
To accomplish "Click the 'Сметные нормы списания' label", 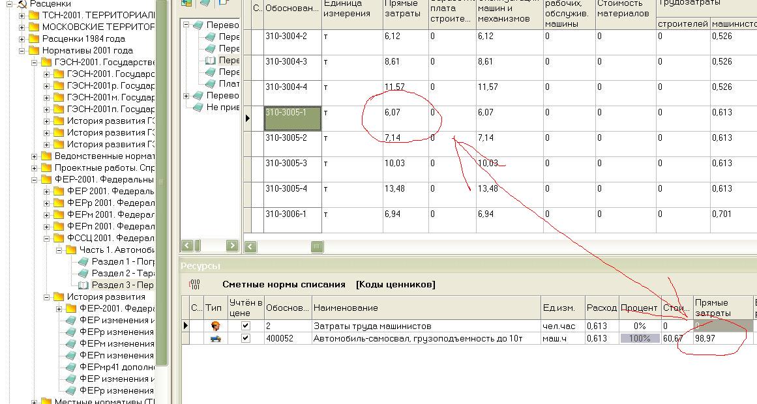I will pyautogui.click(x=284, y=284).
